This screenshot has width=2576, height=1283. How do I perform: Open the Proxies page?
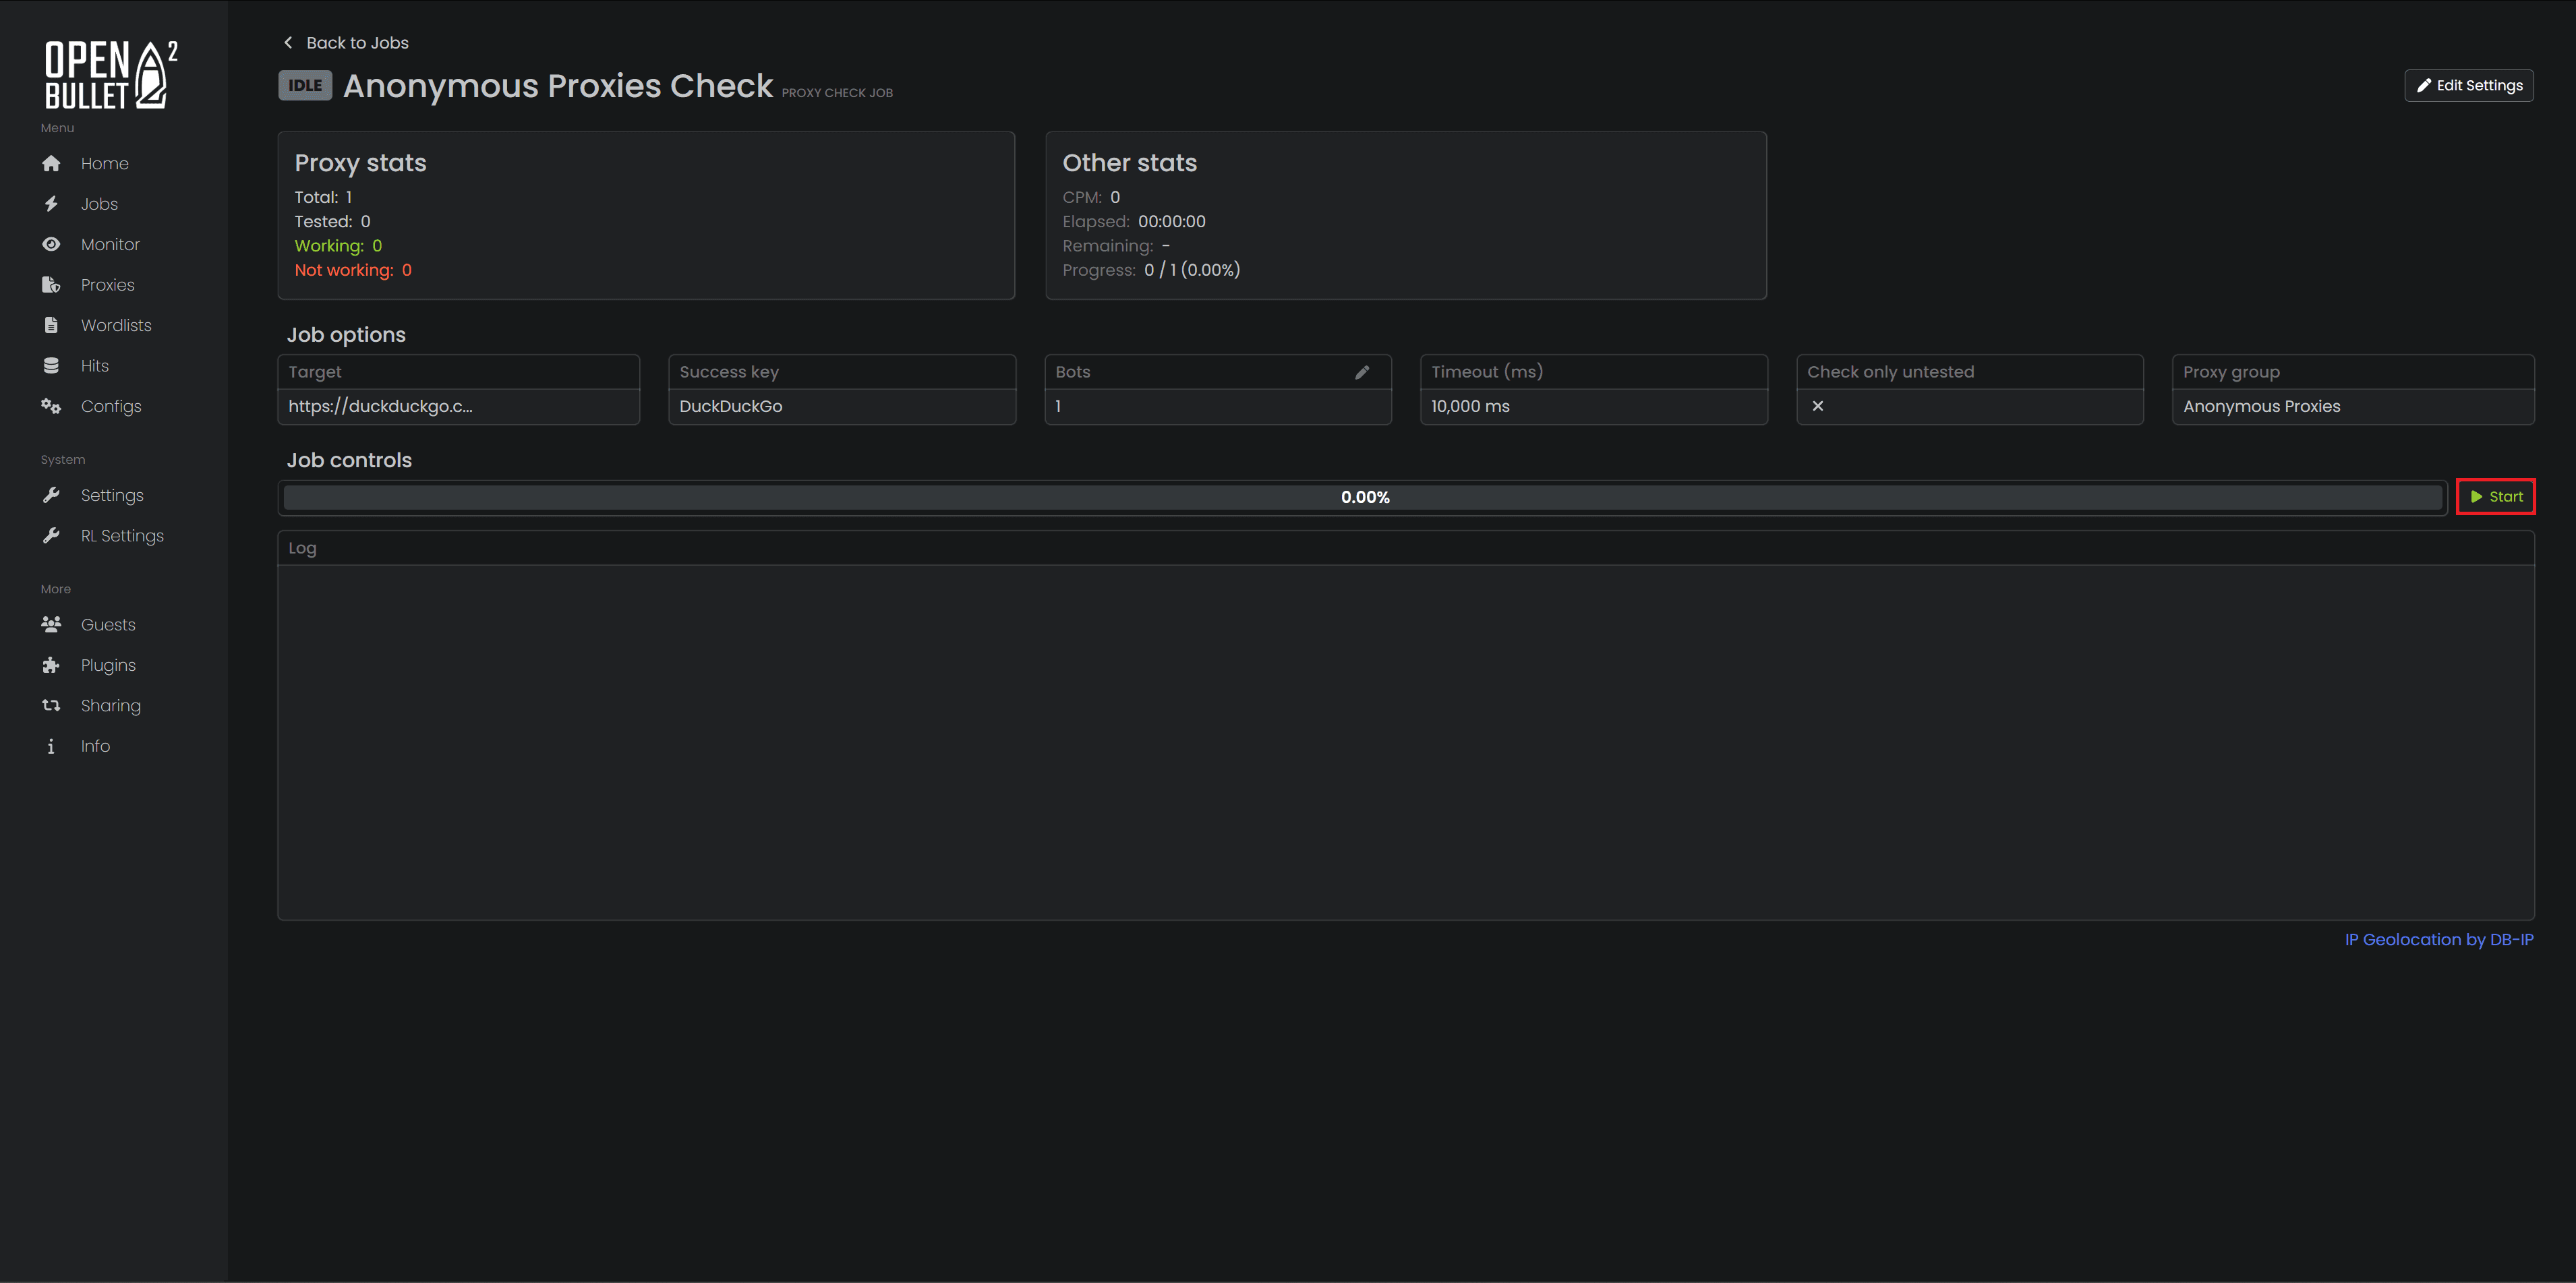pyautogui.click(x=107, y=284)
